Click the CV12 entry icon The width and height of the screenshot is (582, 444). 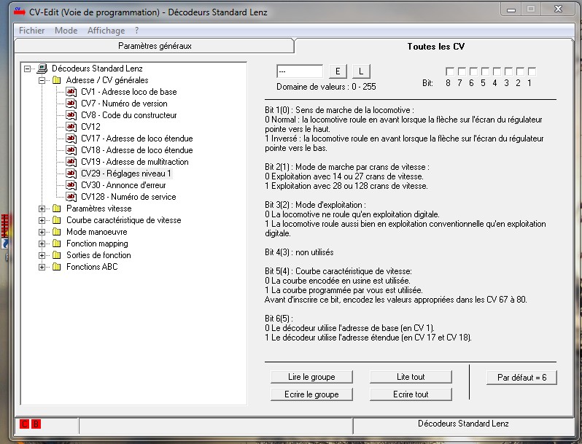pyautogui.click(x=71, y=126)
